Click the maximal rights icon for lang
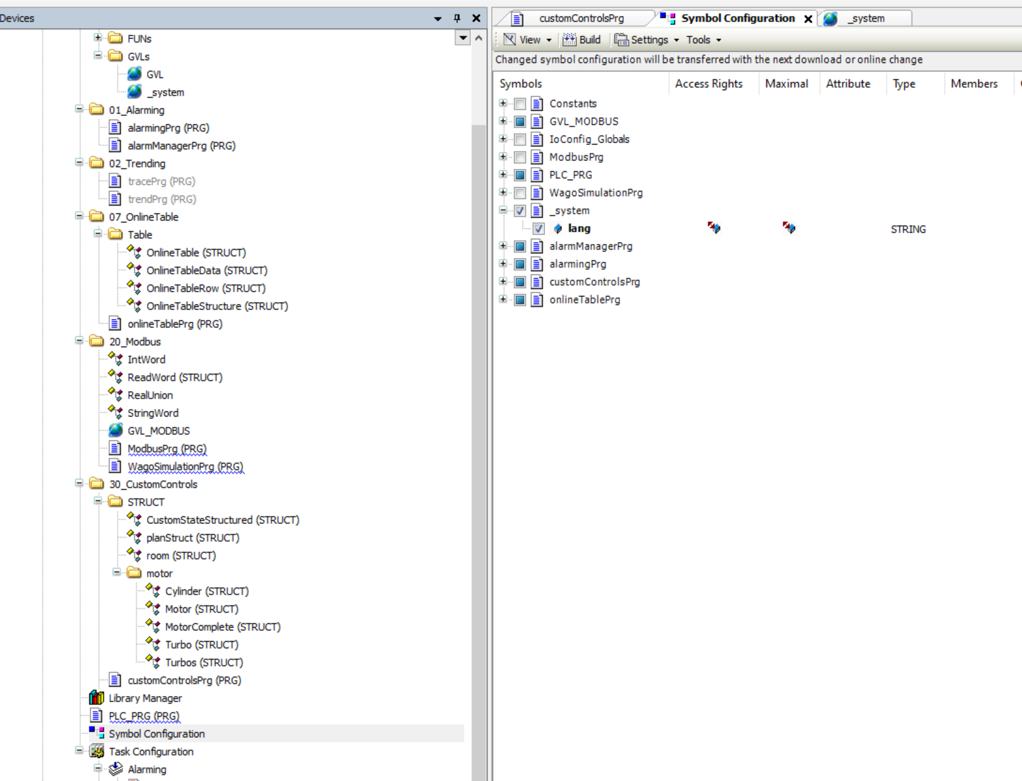This screenshot has width=1022, height=781. (x=789, y=228)
